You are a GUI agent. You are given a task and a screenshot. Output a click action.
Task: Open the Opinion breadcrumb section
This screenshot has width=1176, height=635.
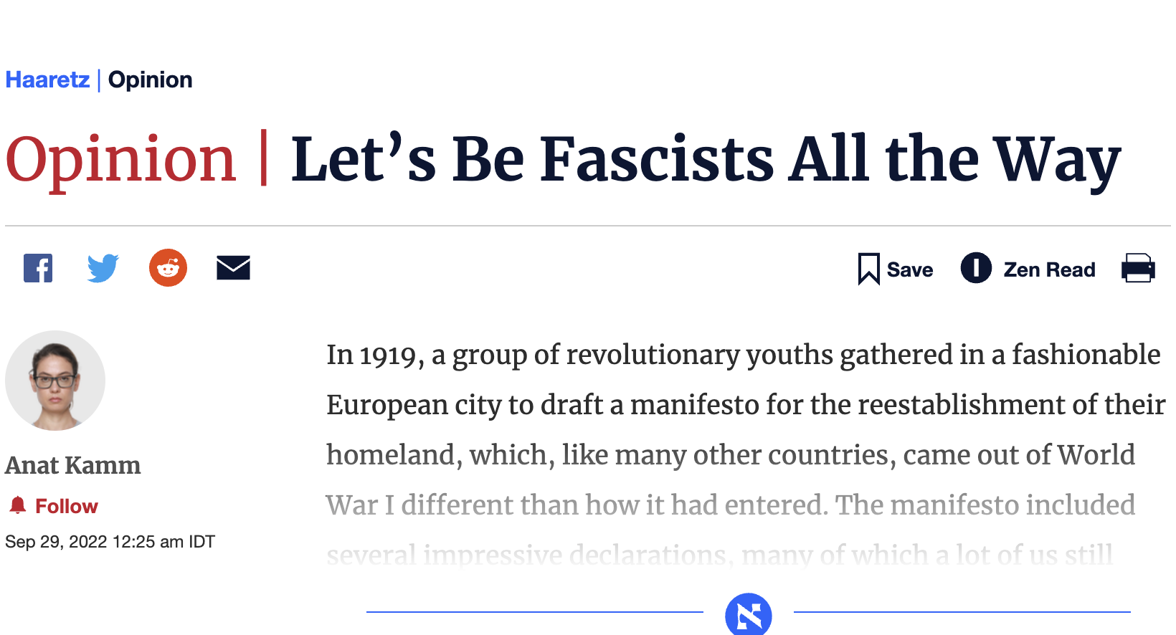pyautogui.click(x=150, y=80)
